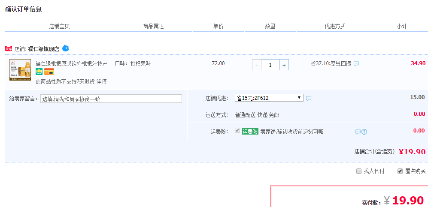
Task: Open the 福仁缘枇杷原浆饮料 product title link
Action: (x=73, y=63)
